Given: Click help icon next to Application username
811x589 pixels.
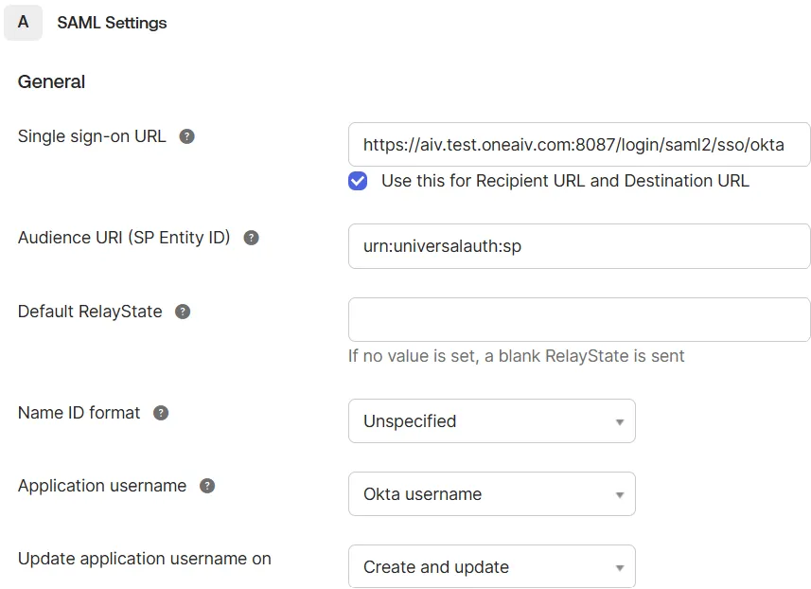Looking at the screenshot, I should click(207, 486).
